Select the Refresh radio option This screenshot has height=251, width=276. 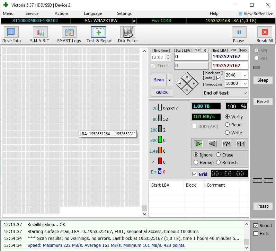(x=218, y=162)
